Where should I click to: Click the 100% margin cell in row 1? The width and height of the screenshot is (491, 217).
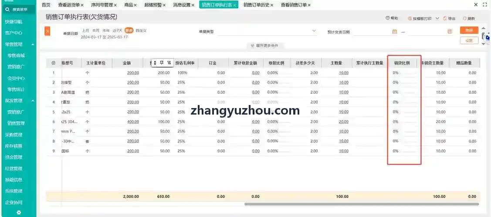pos(183,72)
